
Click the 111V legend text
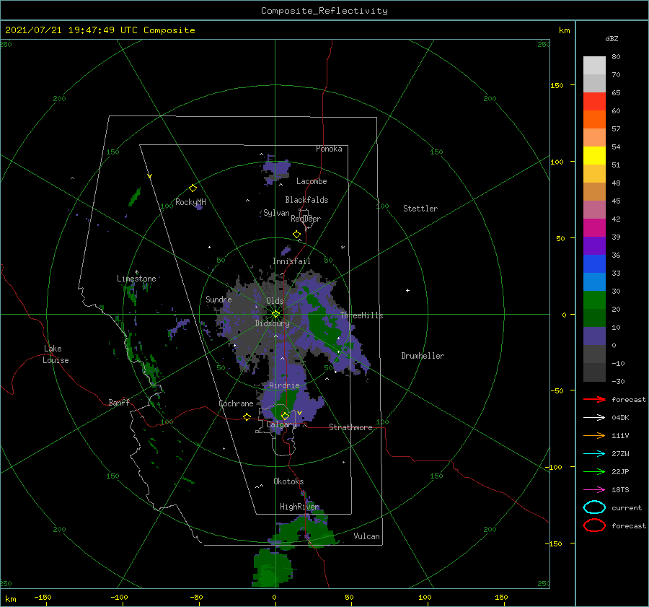point(620,435)
